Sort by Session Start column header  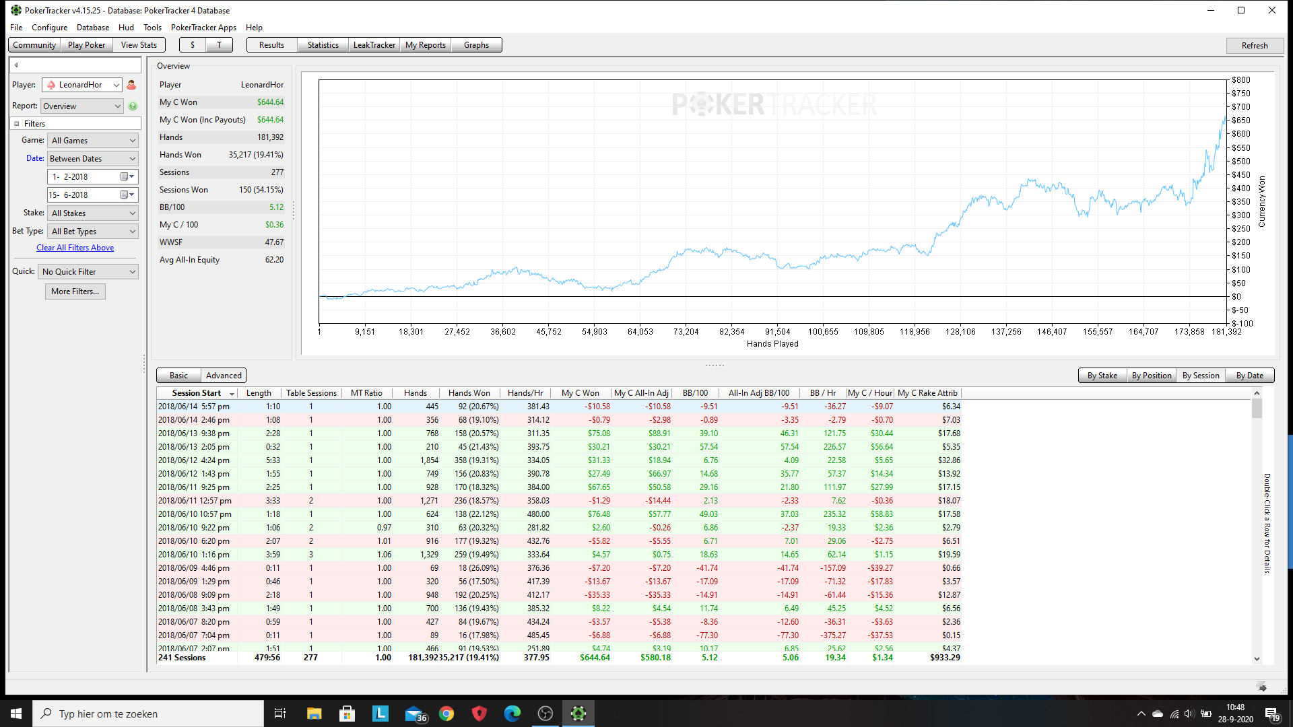point(197,393)
